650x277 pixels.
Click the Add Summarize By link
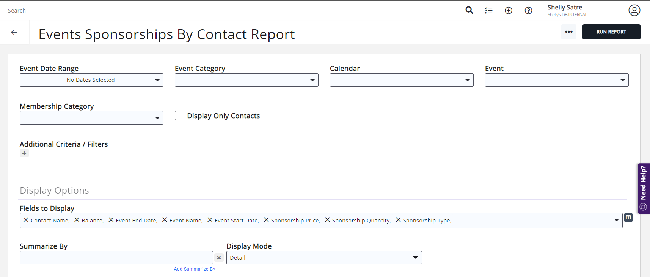point(194,269)
